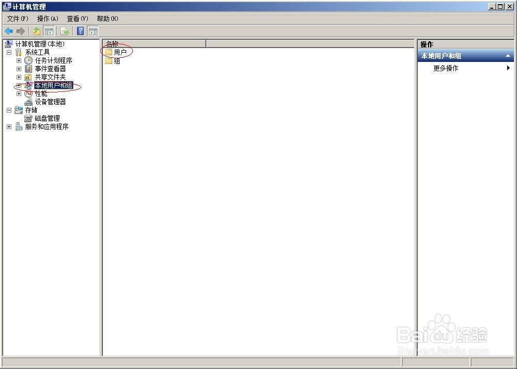
Task: Click the 共享文件夹 icon
Action: click(28, 77)
